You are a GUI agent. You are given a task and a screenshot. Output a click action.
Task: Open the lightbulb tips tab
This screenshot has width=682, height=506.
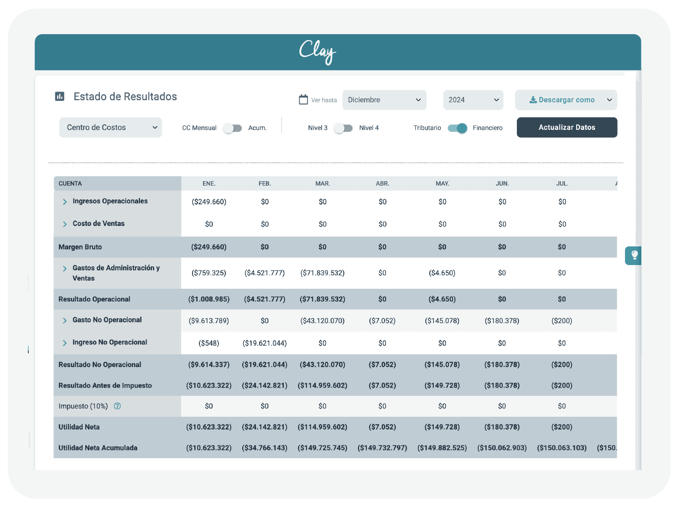pos(634,256)
